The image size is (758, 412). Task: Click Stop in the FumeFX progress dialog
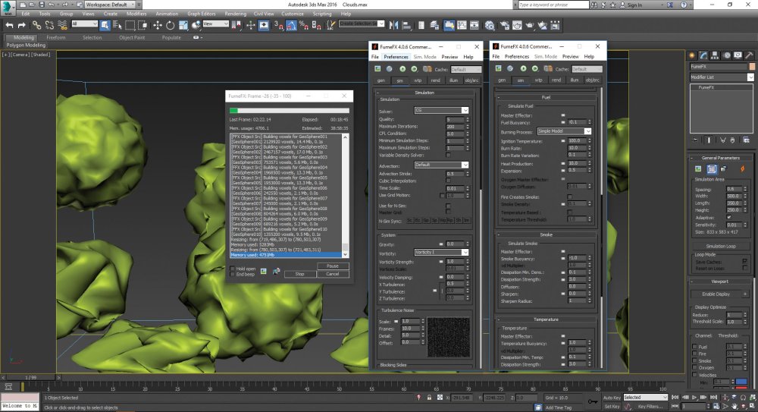coord(299,274)
